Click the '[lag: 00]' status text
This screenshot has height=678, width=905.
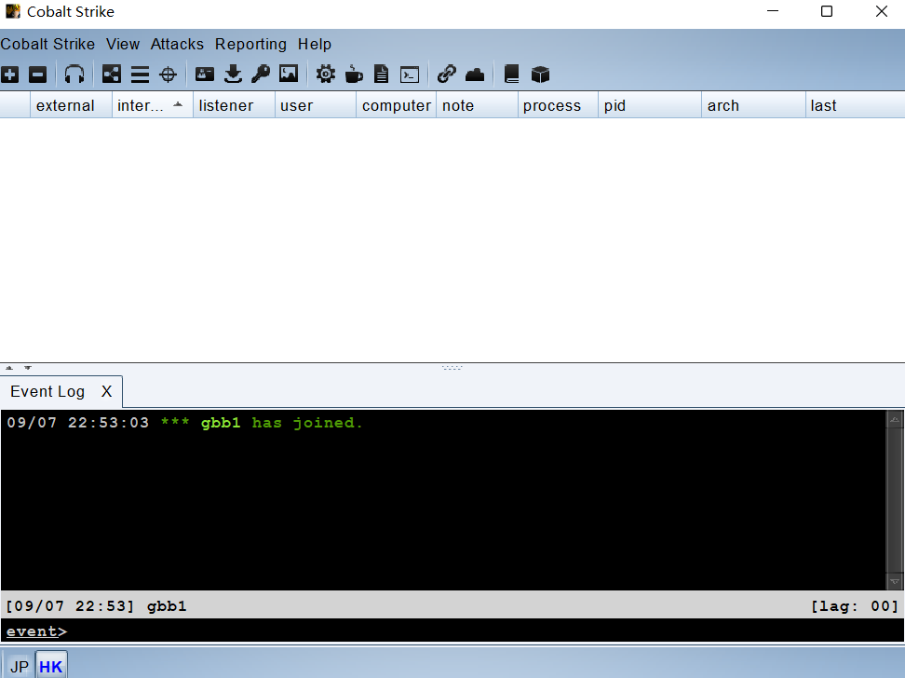coord(854,605)
